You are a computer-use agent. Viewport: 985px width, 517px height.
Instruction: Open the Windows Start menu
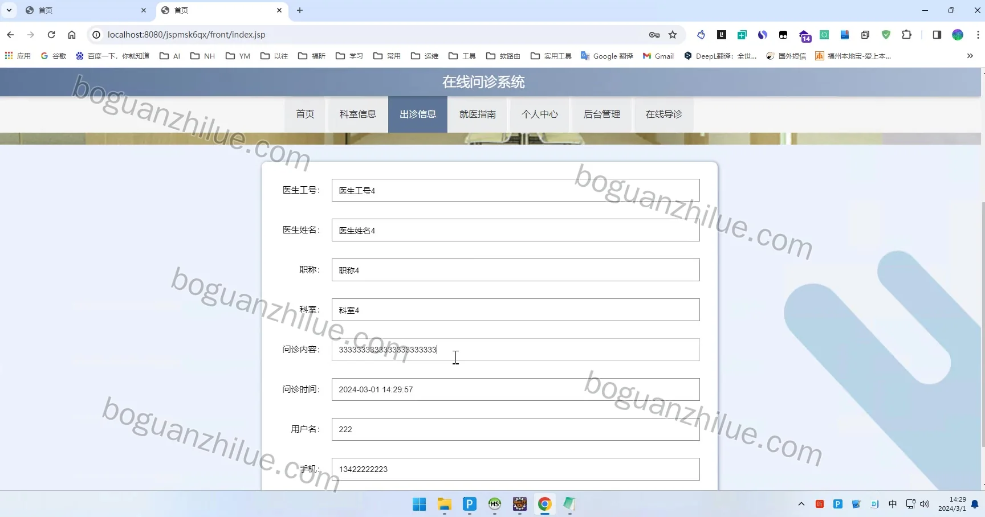pos(419,504)
